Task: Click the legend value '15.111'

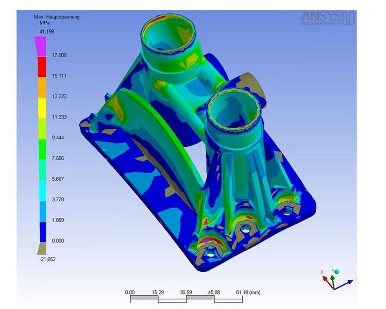Action: point(59,76)
